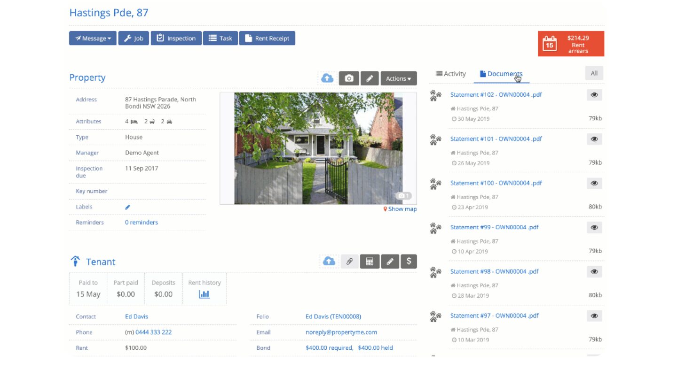Click the dollar sign icon in Tenant
Viewport: 677px width, 370px height.
(409, 262)
